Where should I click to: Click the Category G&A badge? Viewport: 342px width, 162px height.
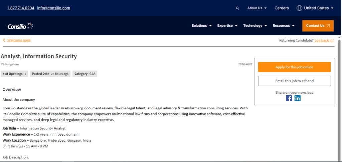point(85,74)
